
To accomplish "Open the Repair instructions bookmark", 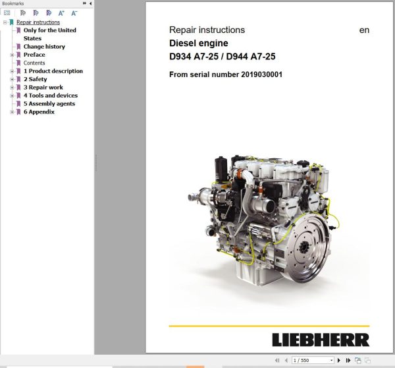I will coord(38,22).
